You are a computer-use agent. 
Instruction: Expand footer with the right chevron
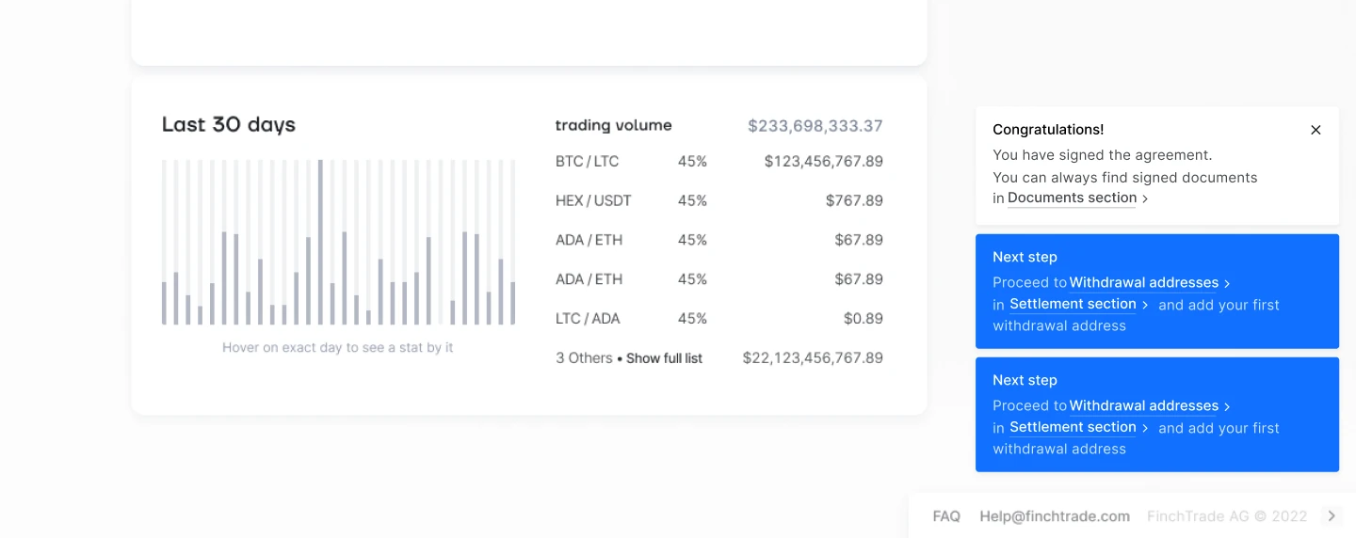pos(1331,515)
